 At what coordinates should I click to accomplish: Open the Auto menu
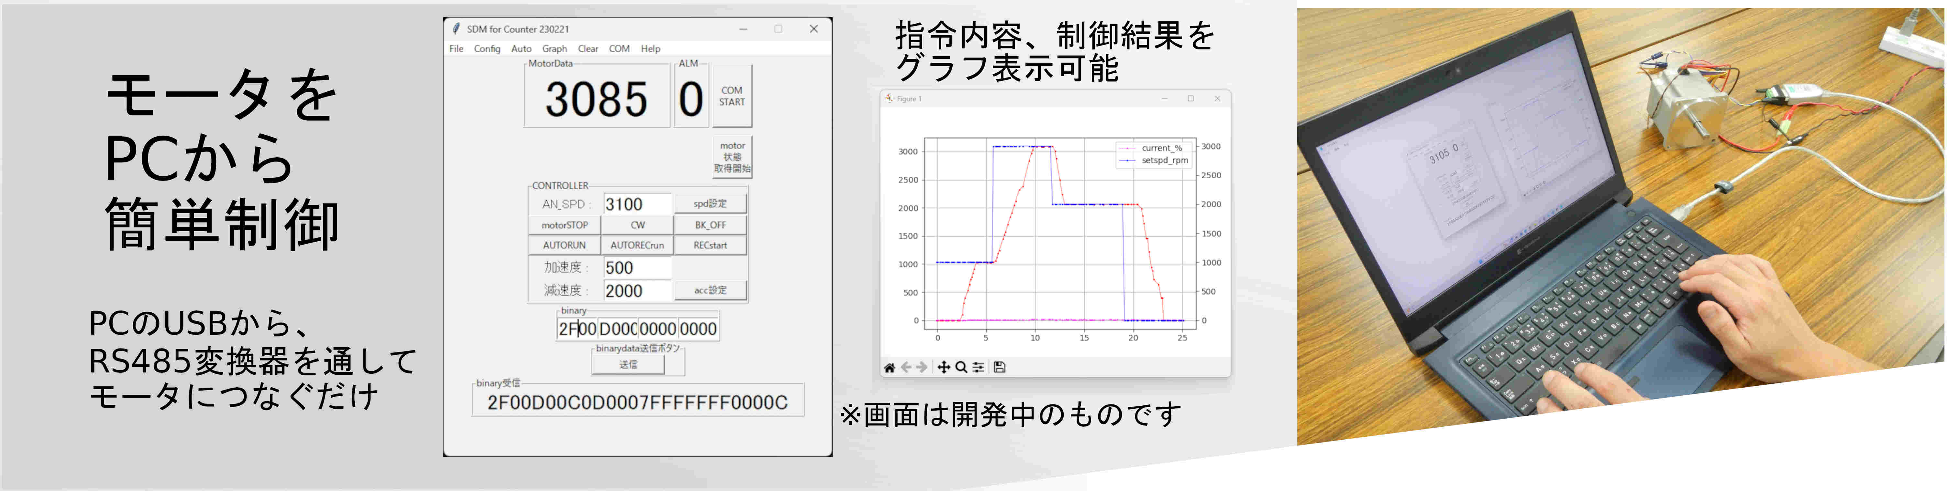[521, 48]
